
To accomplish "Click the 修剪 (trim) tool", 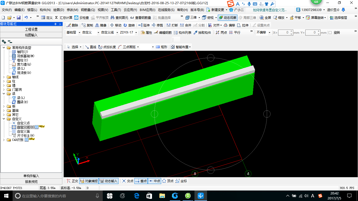I will click(157, 25).
